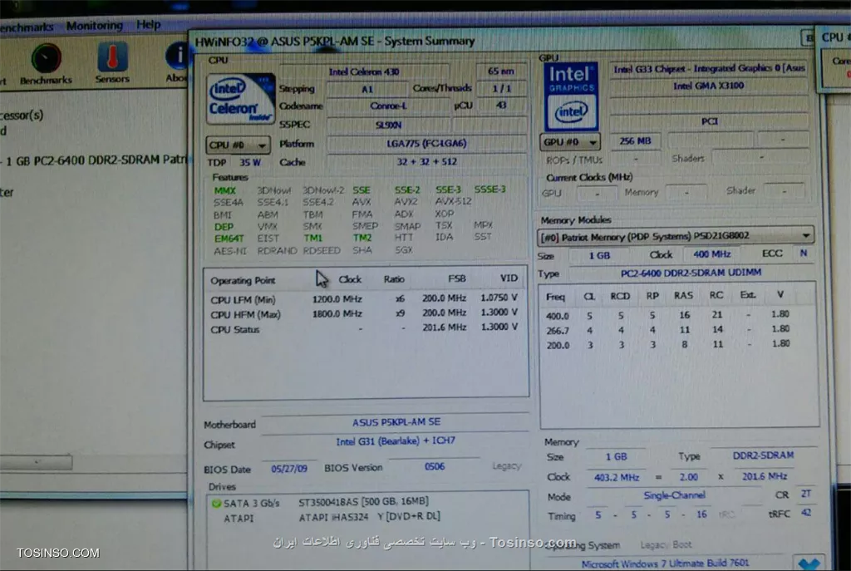
Task: Click the LGA775 (FC-LGA6) platform value
Action: [426, 143]
